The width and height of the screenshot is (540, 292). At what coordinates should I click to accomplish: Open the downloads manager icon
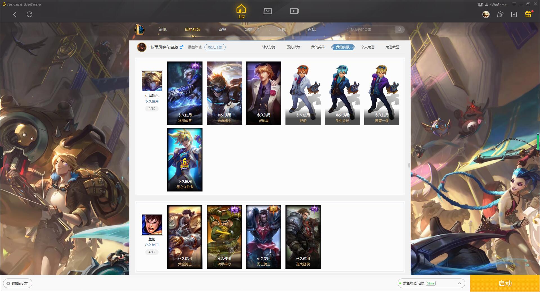click(514, 14)
